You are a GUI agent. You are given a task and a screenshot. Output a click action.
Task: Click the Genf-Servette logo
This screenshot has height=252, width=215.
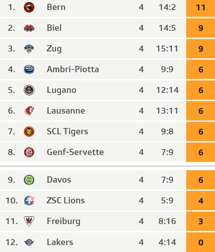[29, 152]
